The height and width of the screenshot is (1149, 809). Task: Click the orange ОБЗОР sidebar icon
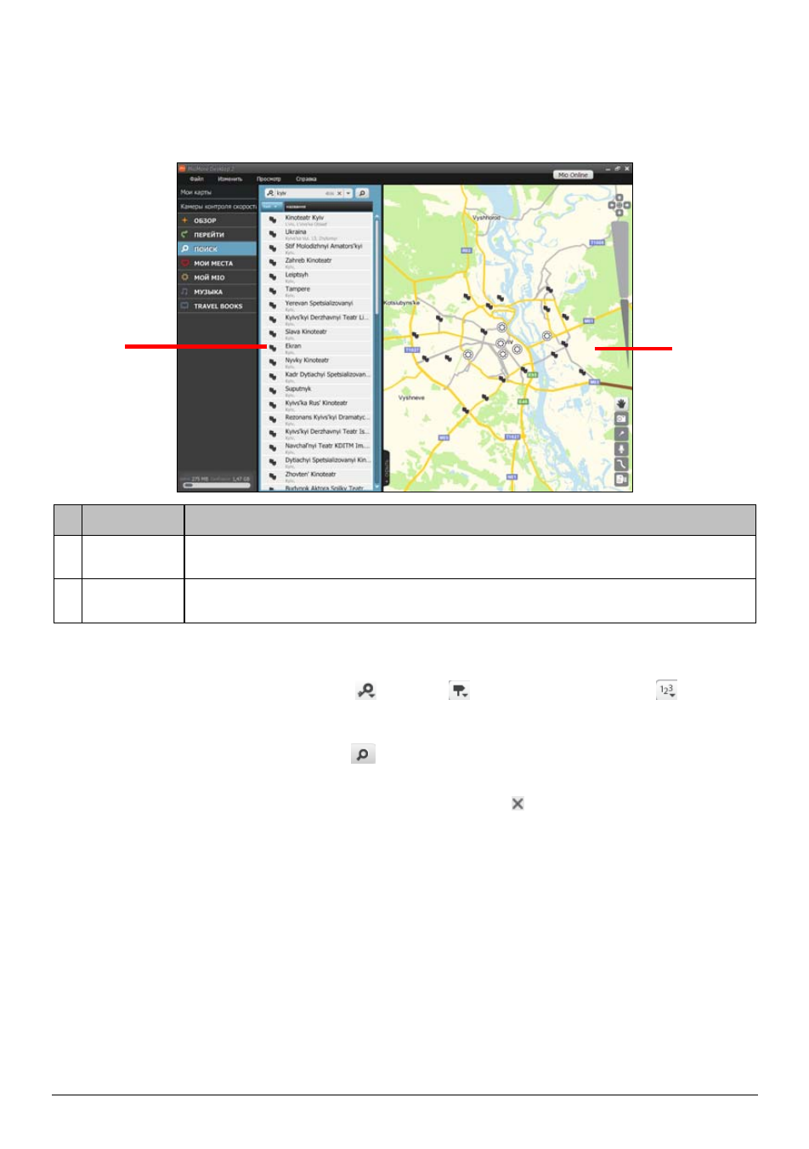tap(184, 220)
